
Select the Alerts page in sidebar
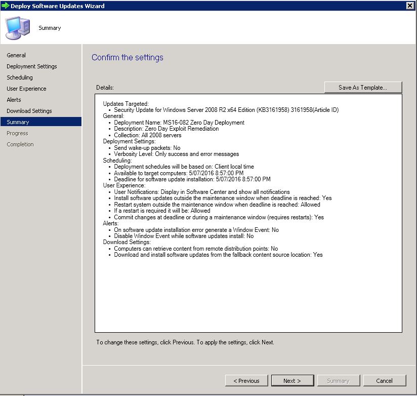point(14,100)
